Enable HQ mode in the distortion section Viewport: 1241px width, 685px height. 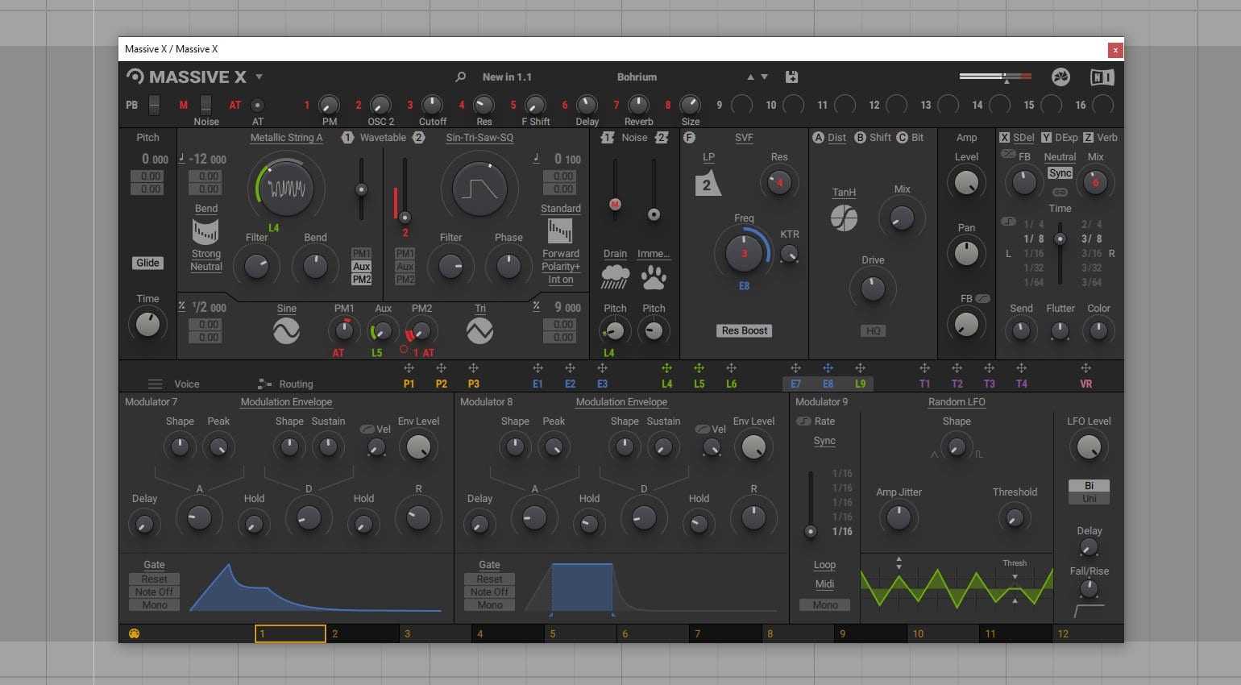(873, 330)
